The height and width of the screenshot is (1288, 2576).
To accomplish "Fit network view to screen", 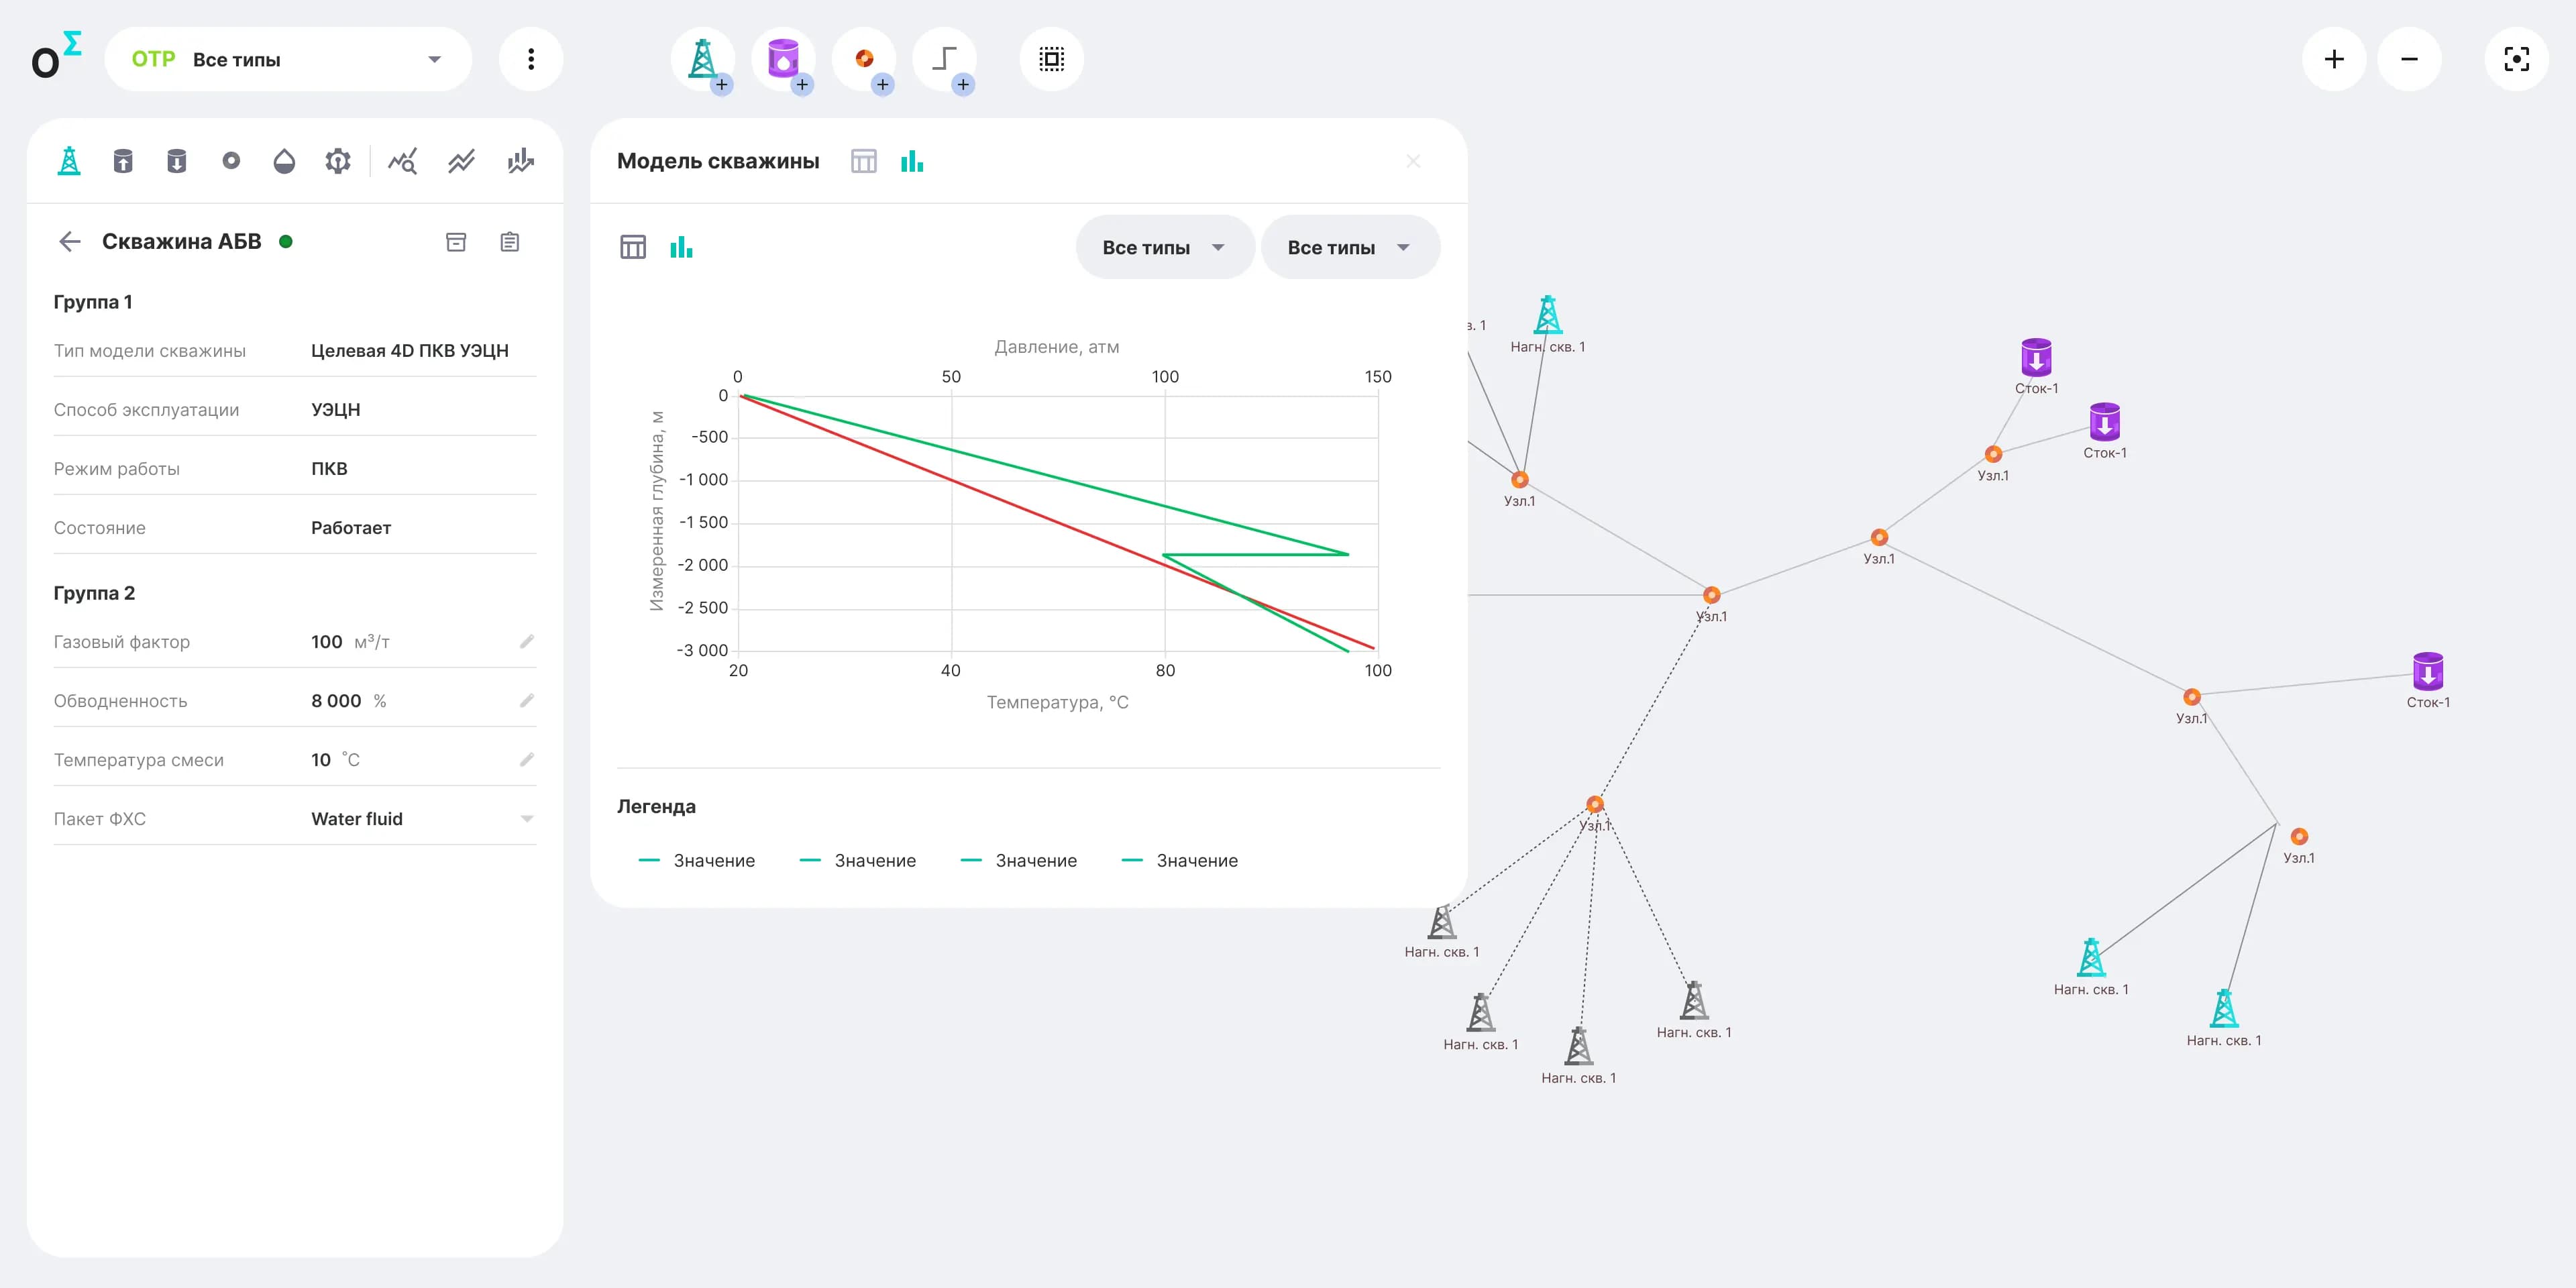I will [2516, 60].
